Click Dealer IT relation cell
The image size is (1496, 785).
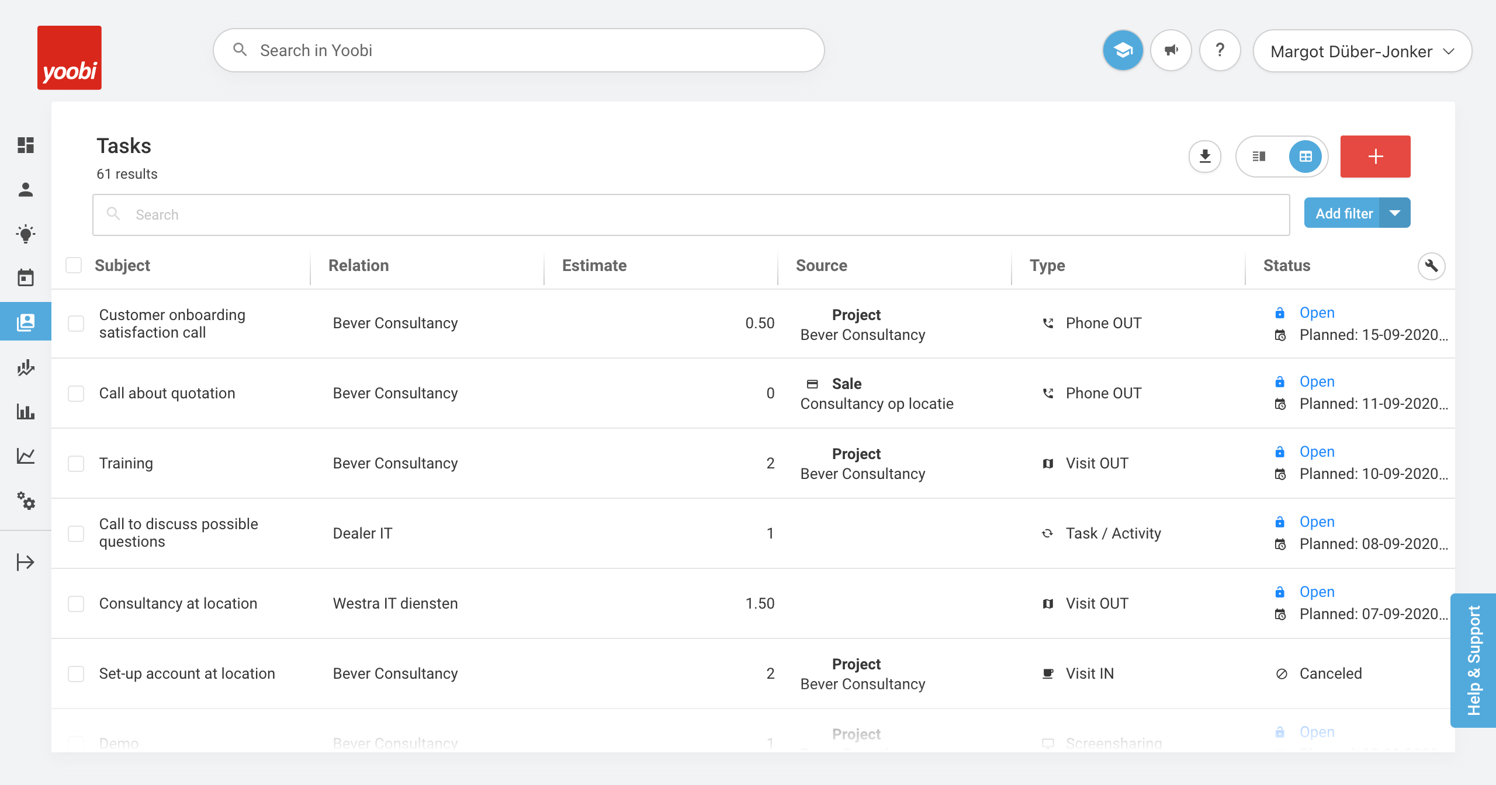(x=362, y=533)
